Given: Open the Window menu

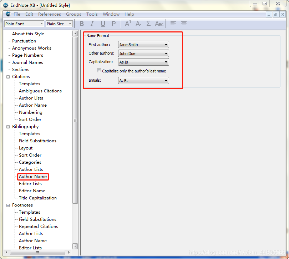Looking at the screenshot, I should click(111, 14).
